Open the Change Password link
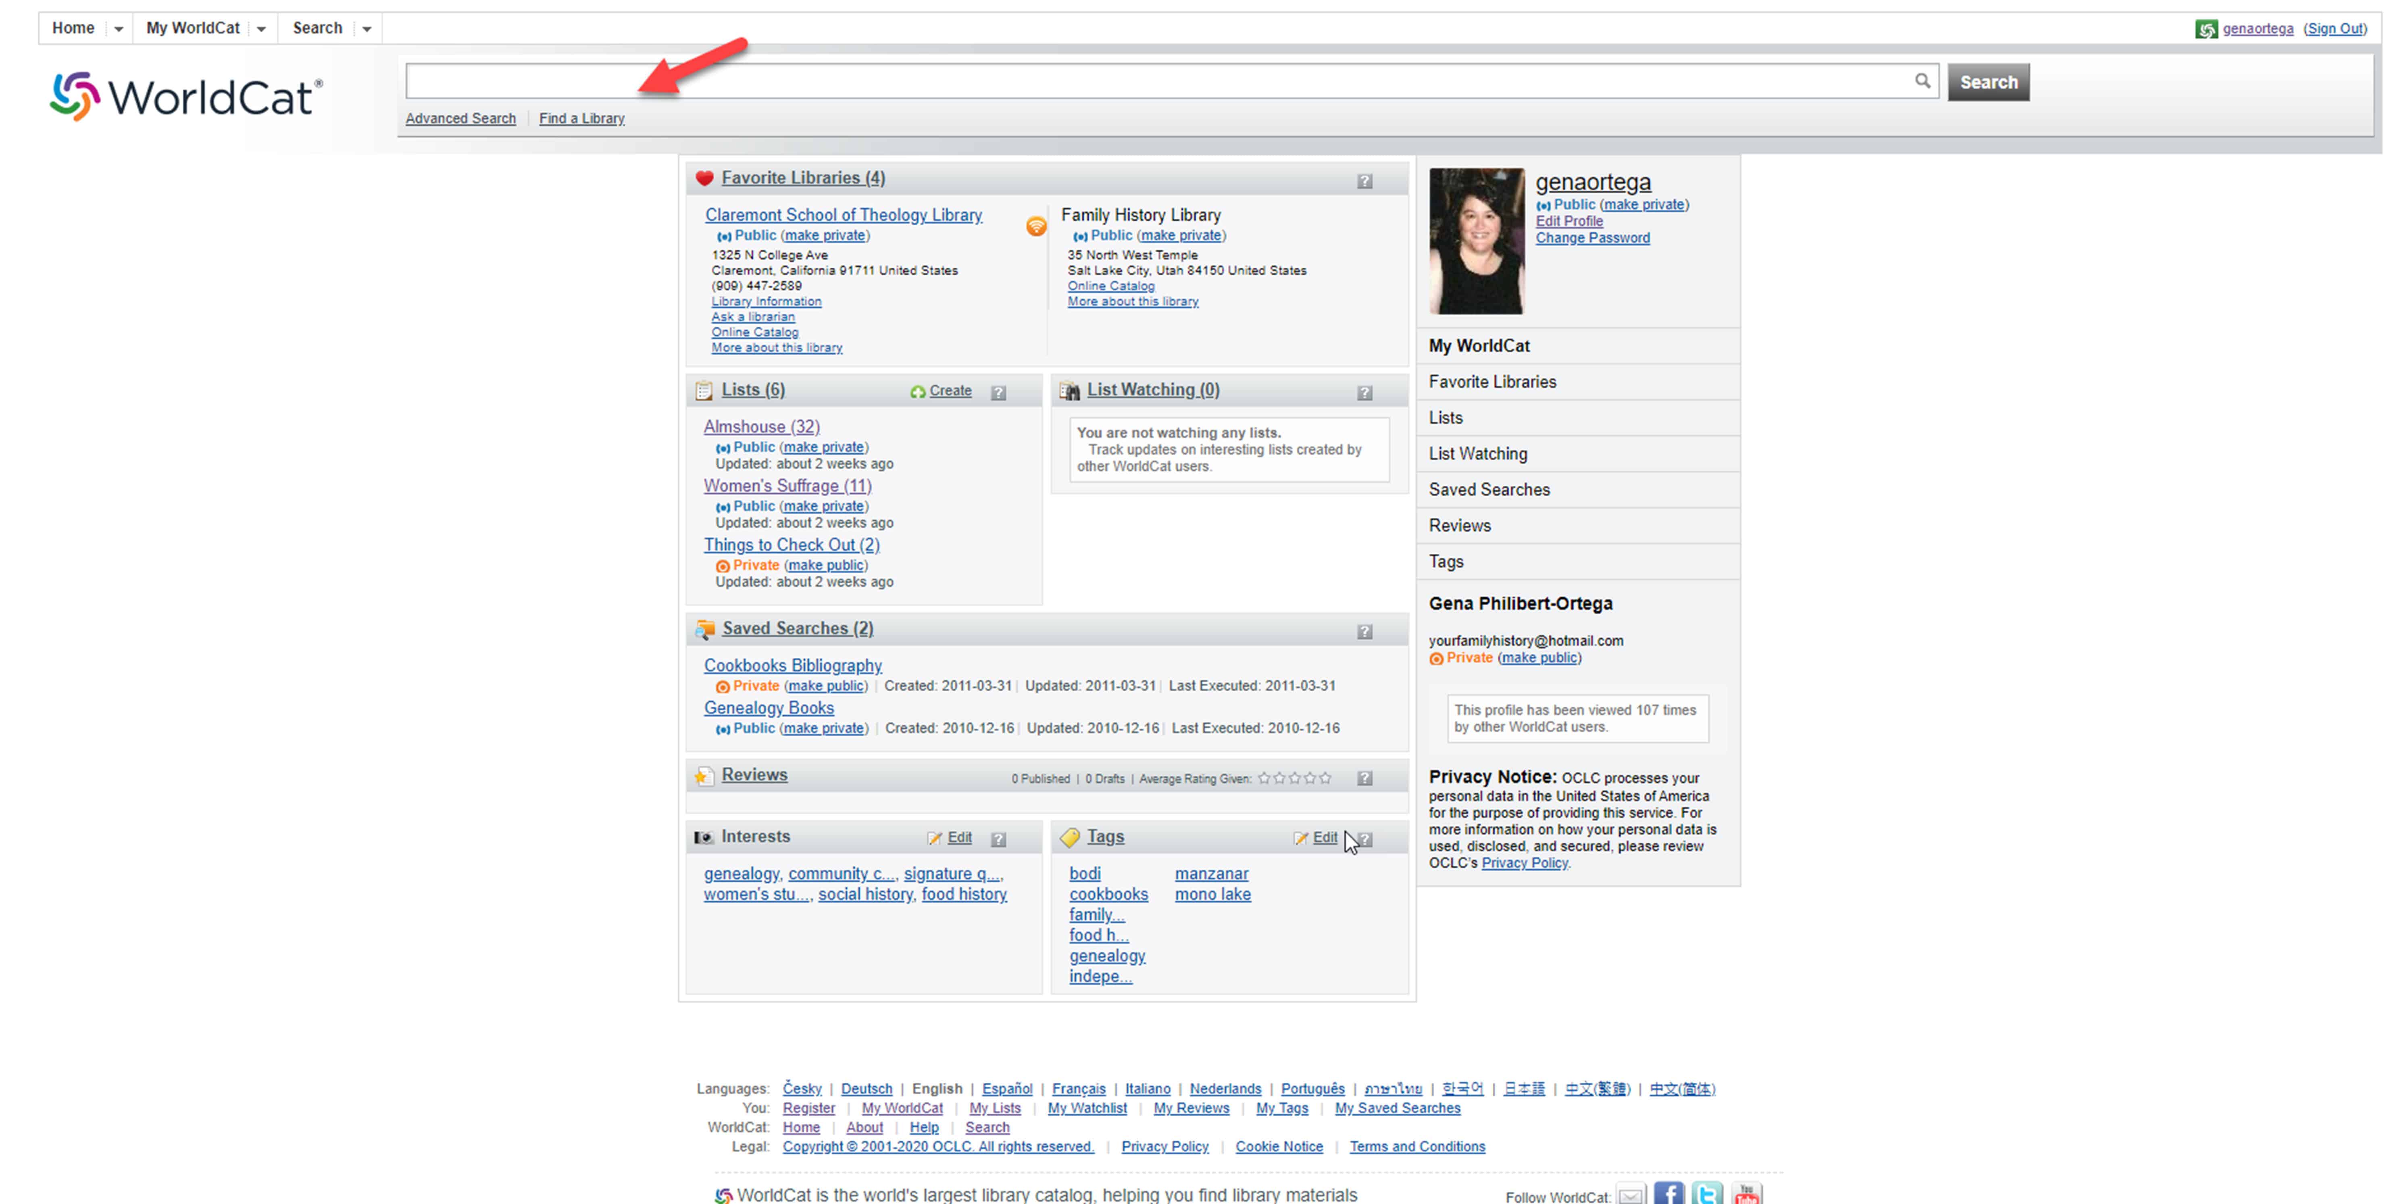The width and height of the screenshot is (2385, 1204). pyautogui.click(x=1592, y=238)
